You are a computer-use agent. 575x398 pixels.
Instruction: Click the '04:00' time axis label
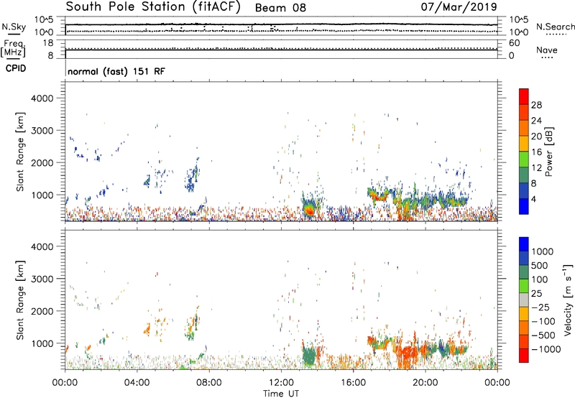(x=137, y=383)
